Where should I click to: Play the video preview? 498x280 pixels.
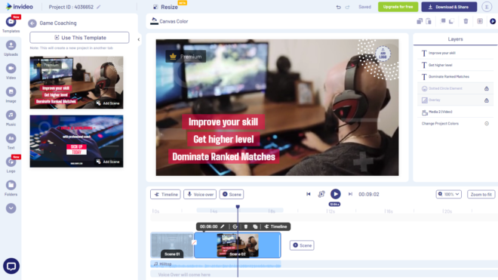pos(335,194)
